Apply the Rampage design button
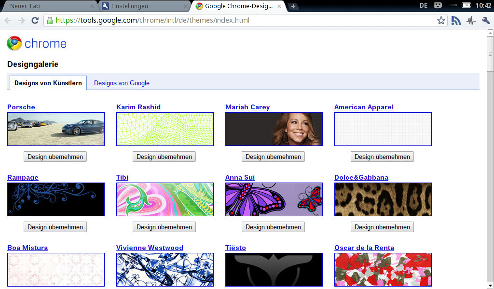The height and width of the screenshot is (289, 494). click(x=55, y=227)
